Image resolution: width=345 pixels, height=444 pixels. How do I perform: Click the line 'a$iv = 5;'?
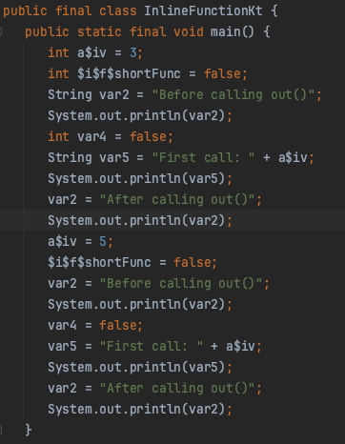pos(80,241)
